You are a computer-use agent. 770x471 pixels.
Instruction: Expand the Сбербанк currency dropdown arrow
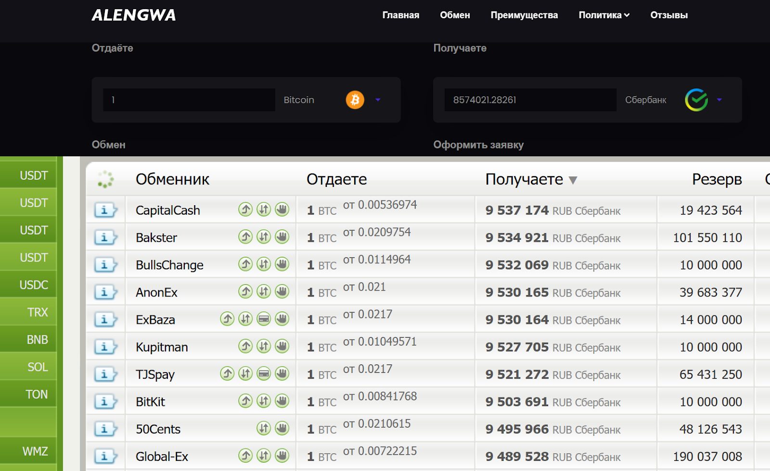719,100
